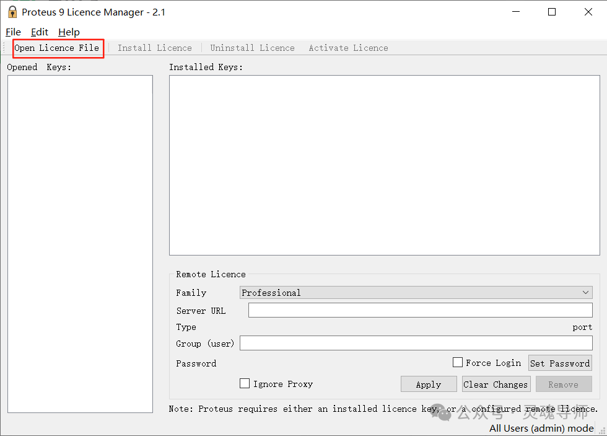The width and height of the screenshot is (607, 436).
Task: Click the All Users (admin) mode status text
Action: point(541,428)
